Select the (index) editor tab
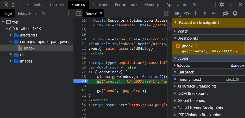 (x=93, y=14)
